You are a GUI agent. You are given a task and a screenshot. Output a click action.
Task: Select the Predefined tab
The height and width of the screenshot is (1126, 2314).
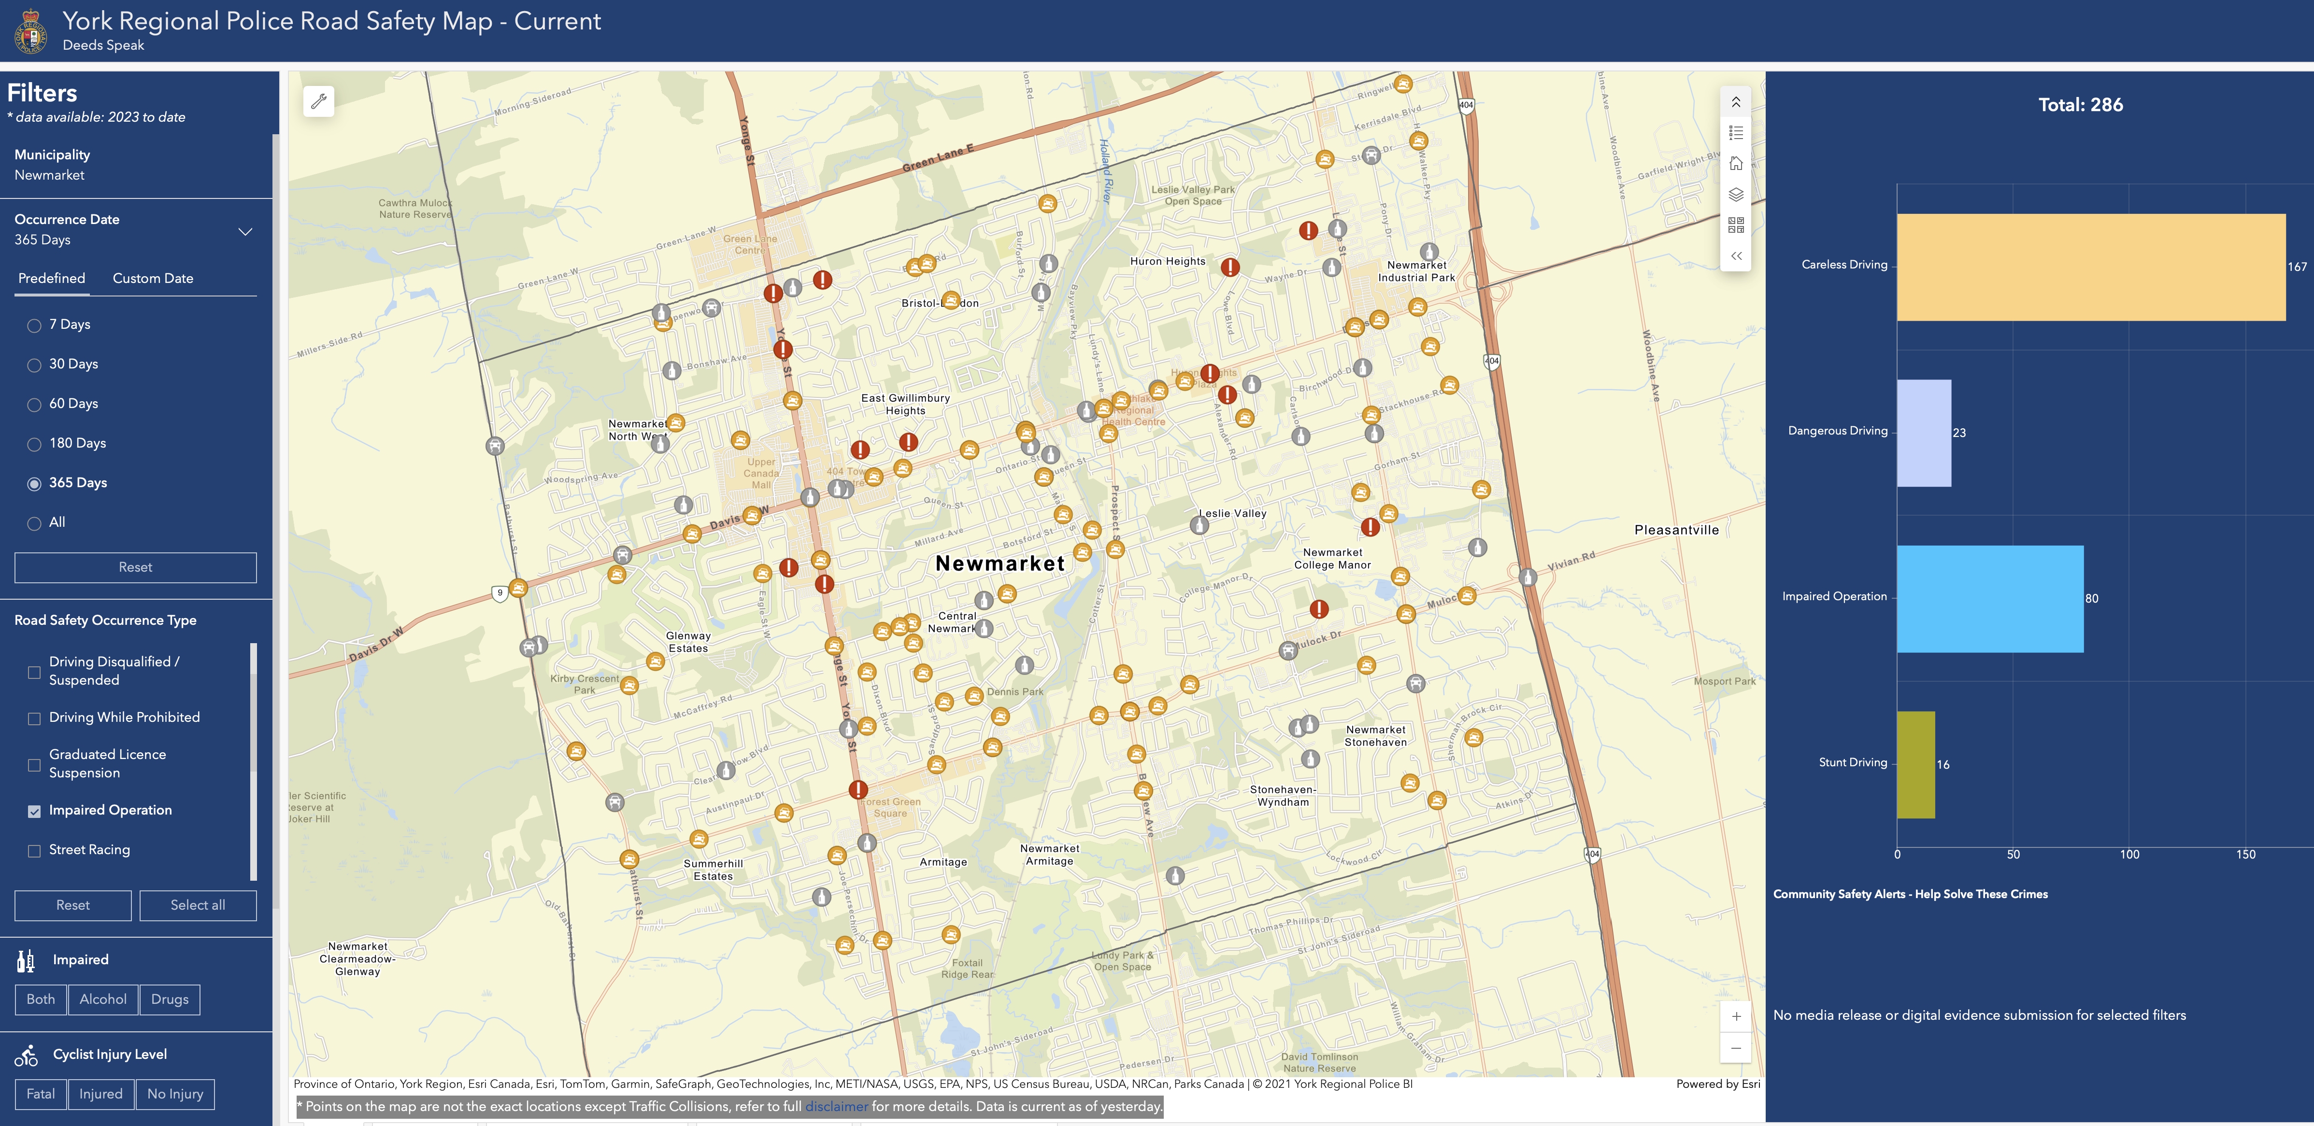coord(52,278)
